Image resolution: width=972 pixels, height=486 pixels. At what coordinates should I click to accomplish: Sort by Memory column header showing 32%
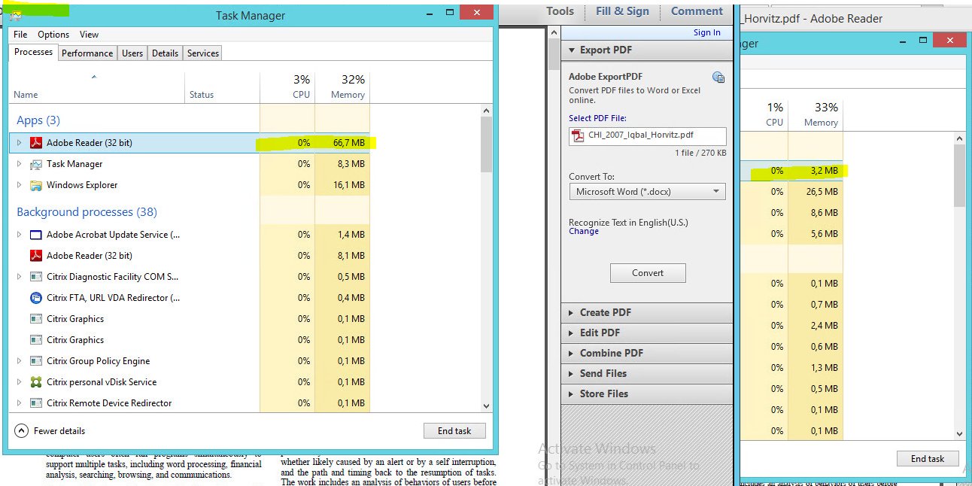point(342,87)
